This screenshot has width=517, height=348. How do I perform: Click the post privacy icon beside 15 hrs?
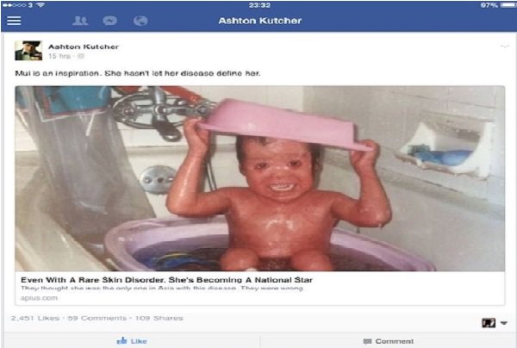pyautogui.click(x=81, y=56)
